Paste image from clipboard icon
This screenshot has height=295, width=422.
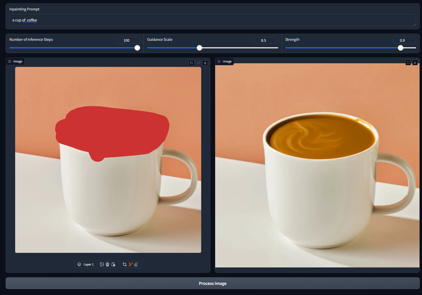pyautogui.click(x=113, y=264)
